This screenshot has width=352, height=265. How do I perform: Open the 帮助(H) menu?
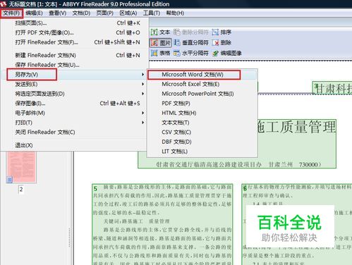pyautogui.click(x=175, y=13)
